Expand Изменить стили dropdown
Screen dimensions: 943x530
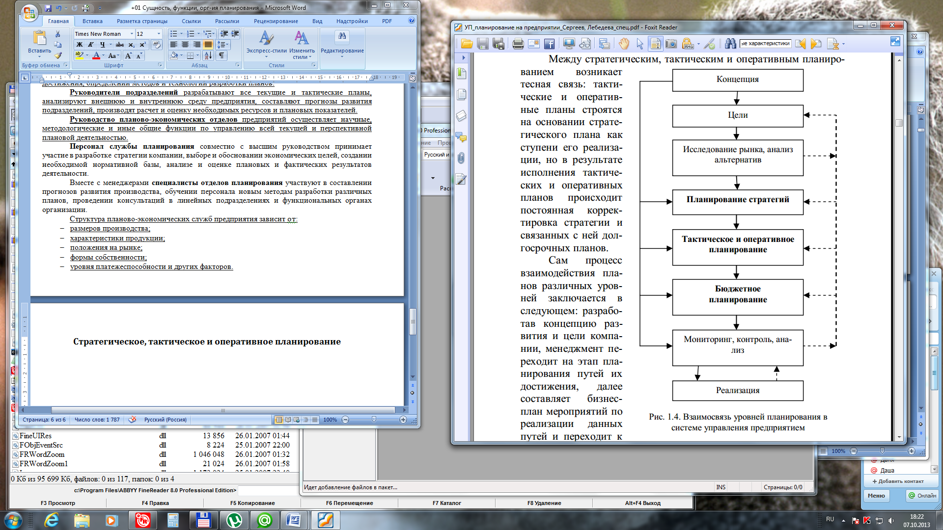[302, 45]
